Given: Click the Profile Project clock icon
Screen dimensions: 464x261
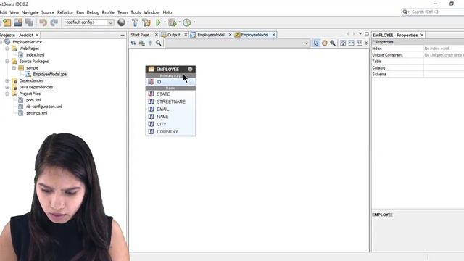Looking at the screenshot, I should pyautogui.click(x=187, y=22).
